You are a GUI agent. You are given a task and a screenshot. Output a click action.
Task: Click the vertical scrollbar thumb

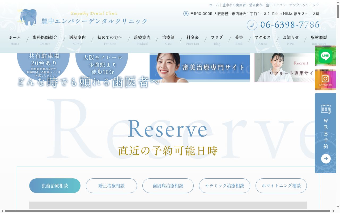click(338, 11)
